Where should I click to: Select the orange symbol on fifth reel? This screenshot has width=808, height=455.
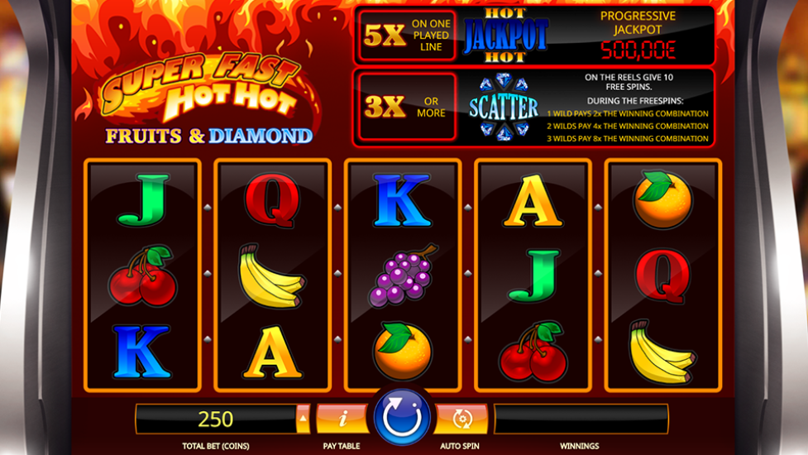tap(662, 200)
